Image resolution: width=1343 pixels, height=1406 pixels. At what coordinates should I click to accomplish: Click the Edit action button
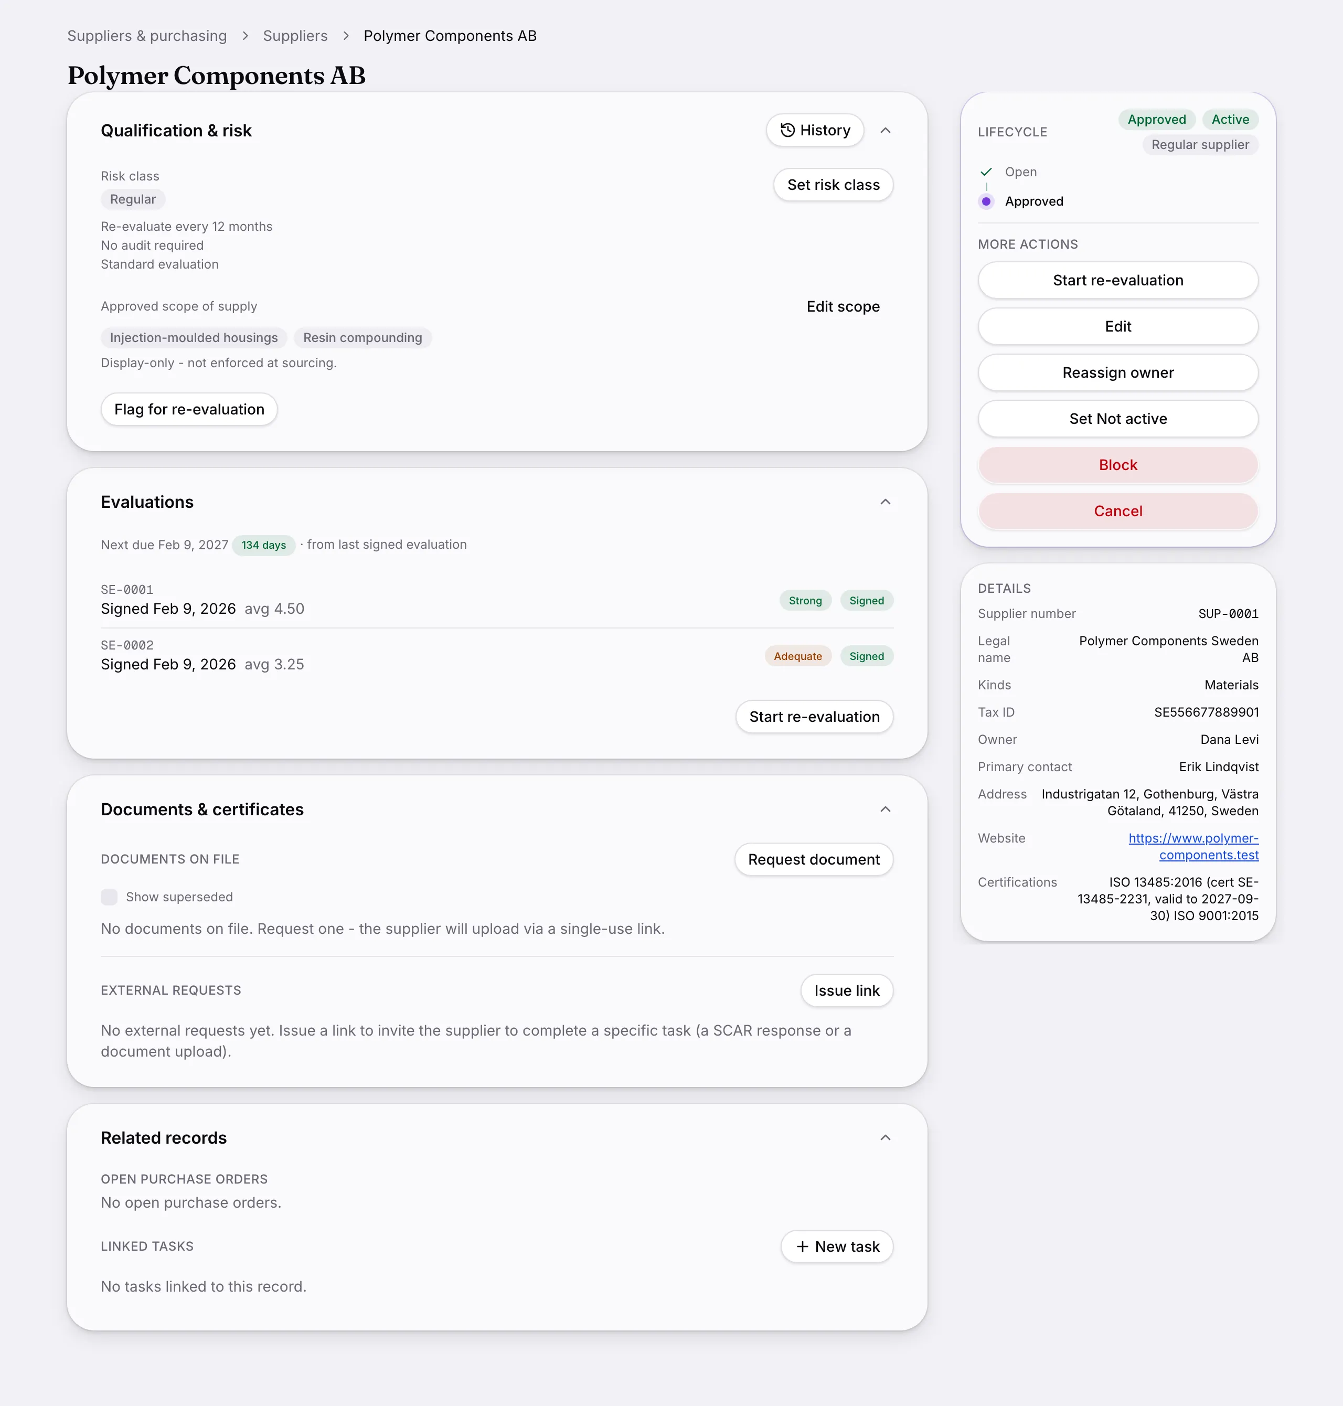[1117, 326]
